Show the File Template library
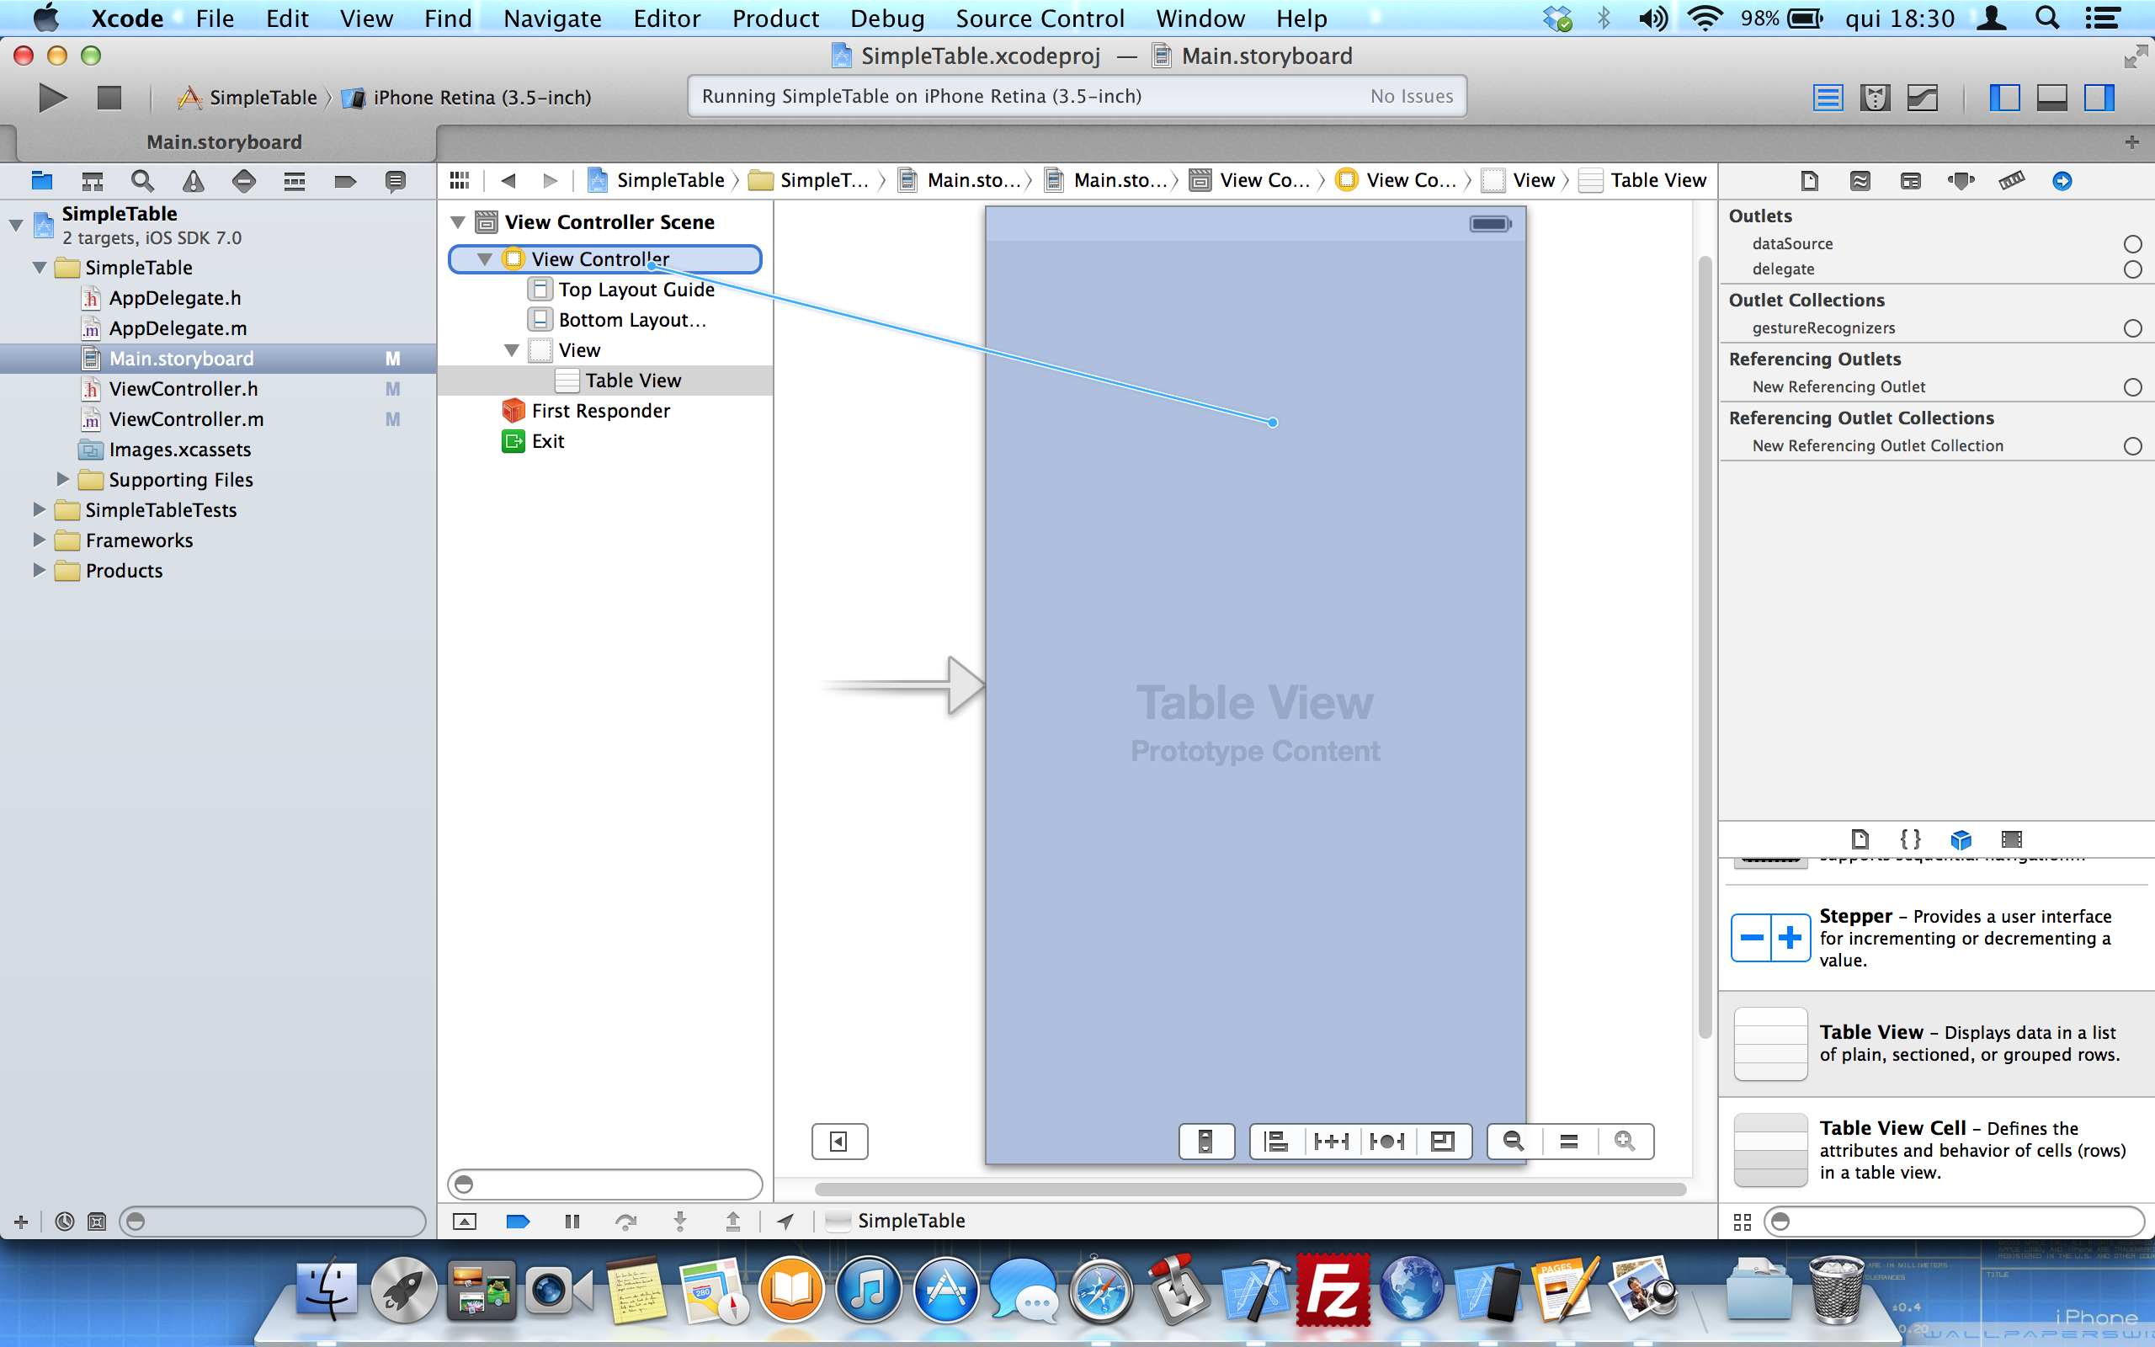The image size is (2155, 1347). tap(1860, 839)
